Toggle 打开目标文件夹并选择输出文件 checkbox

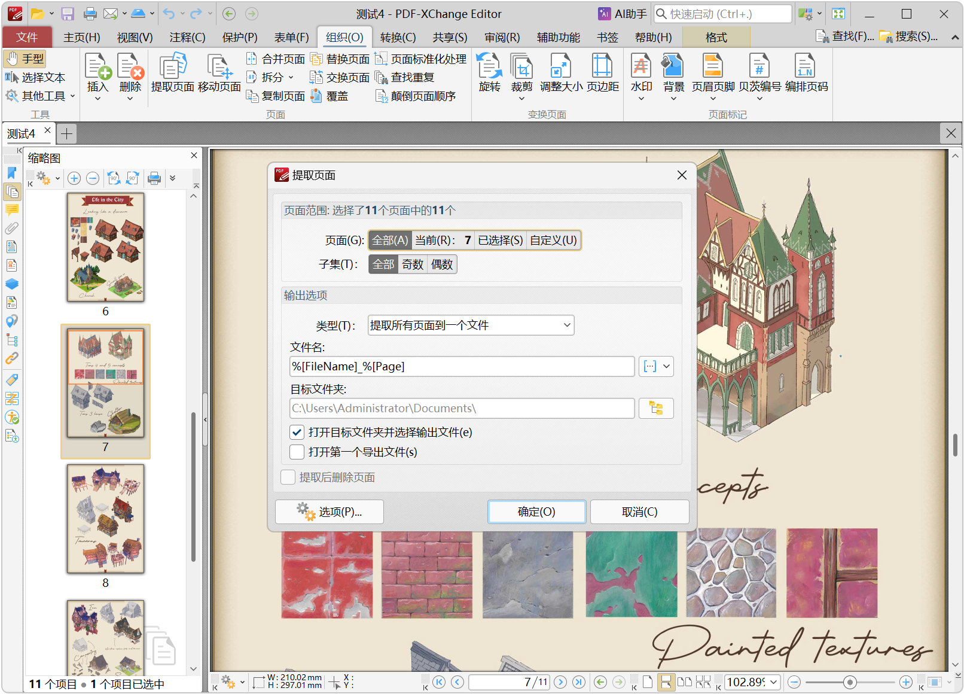pyautogui.click(x=297, y=432)
